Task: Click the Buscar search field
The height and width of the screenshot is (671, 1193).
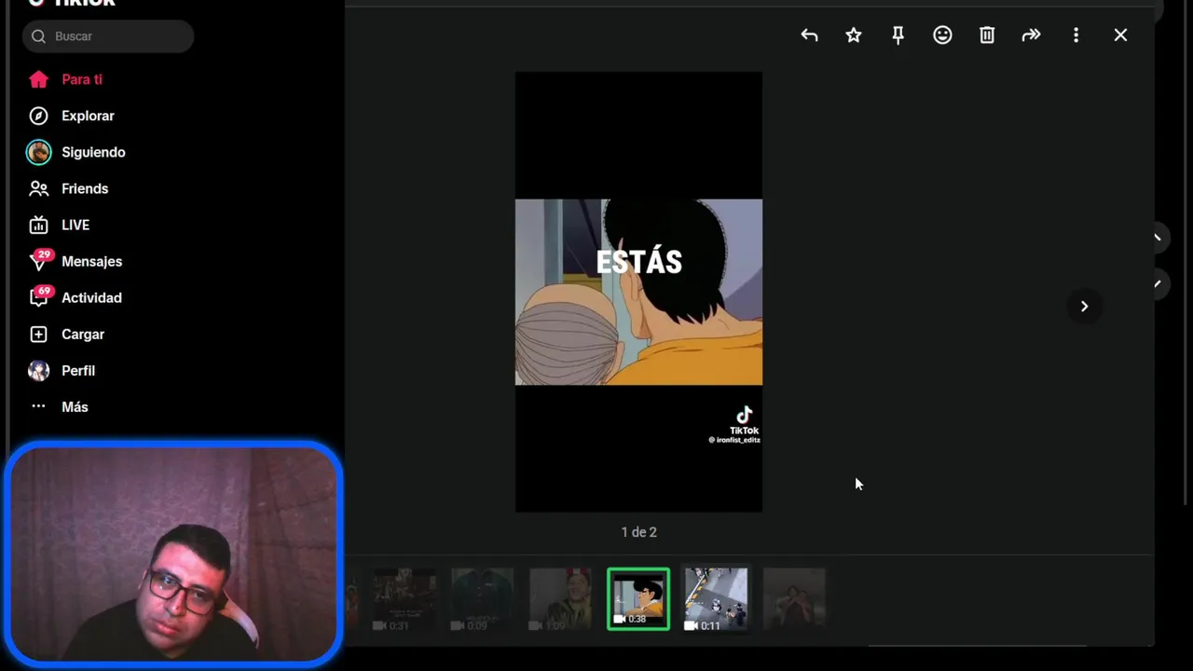Action: pos(108,36)
